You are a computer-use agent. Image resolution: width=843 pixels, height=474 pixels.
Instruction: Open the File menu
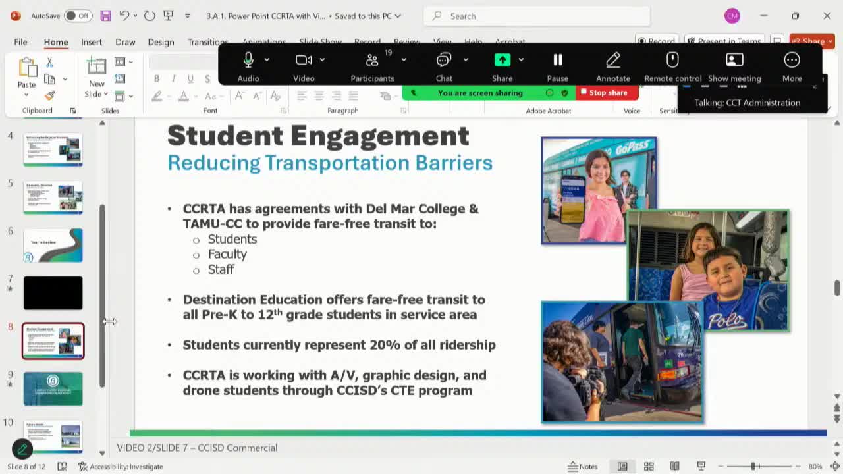[20, 42]
